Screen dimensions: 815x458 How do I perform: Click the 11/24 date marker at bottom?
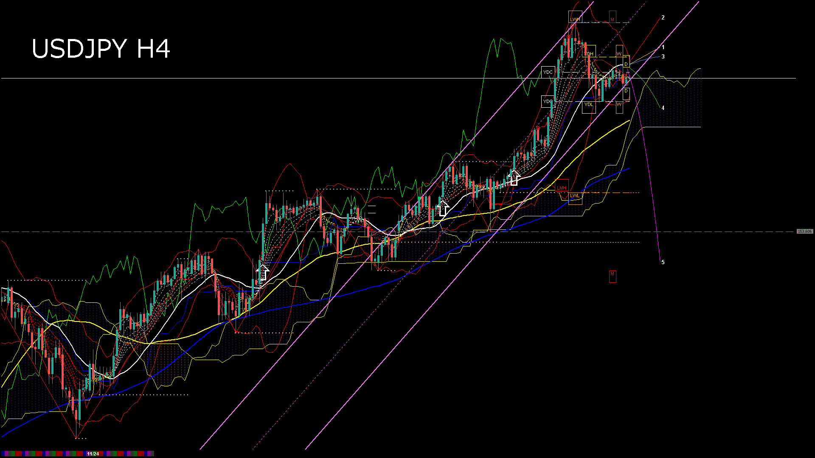pos(93,453)
